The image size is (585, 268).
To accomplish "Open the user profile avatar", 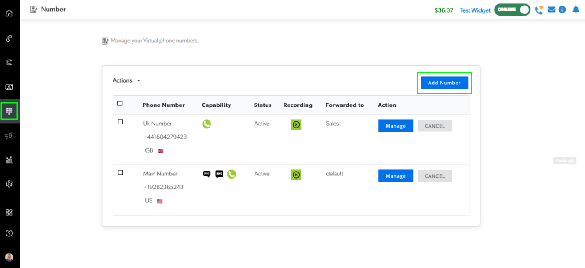I will (9, 257).
